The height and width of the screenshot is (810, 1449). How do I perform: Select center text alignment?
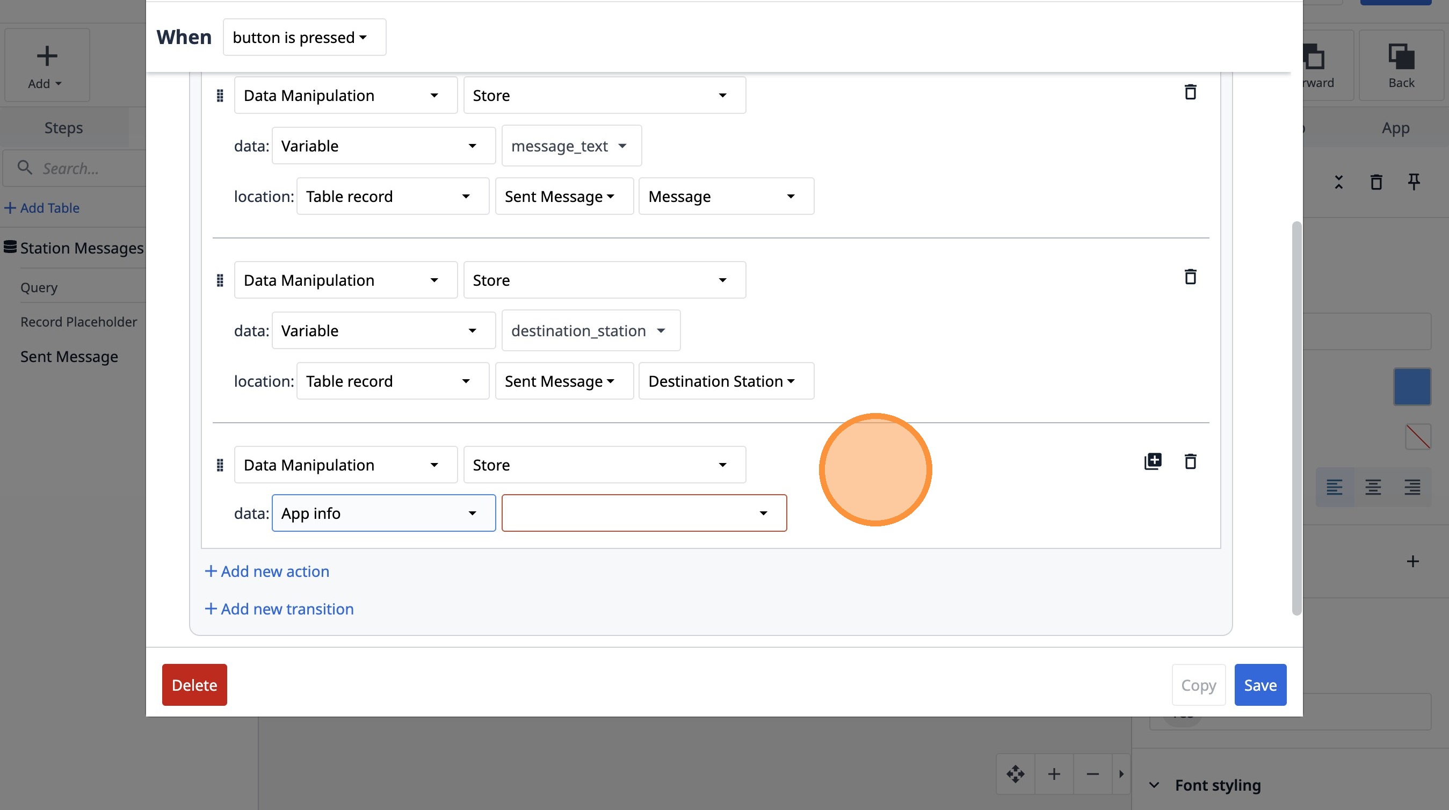pyautogui.click(x=1373, y=487)
